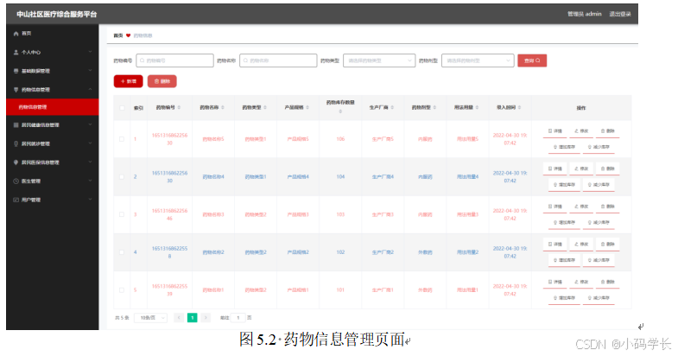Sort table by 生产厂商 column arrows
Screen dimensions: 678x356
point(392,107)
